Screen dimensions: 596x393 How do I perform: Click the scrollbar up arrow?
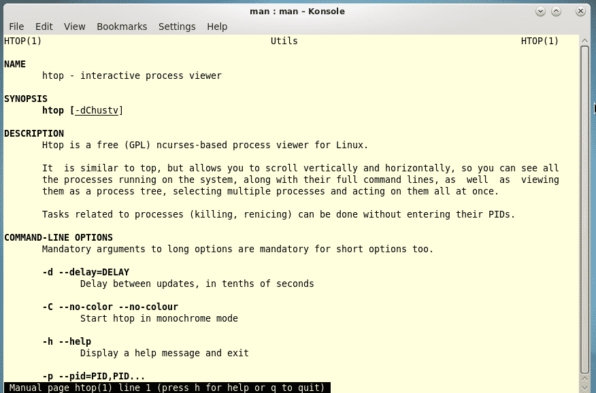click(584, 40)
